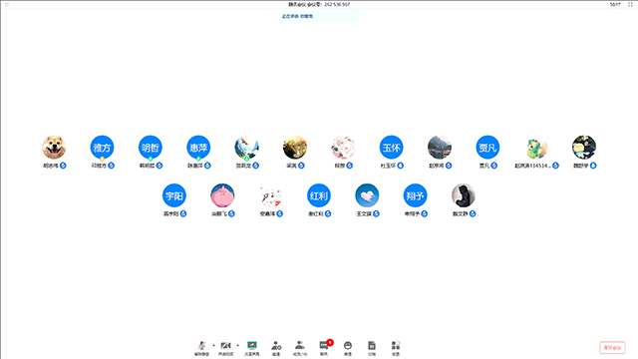Click the mic icon under the heart cloud avatar
The height and width of the screenshot is (359, 638).
coord(377,213)
